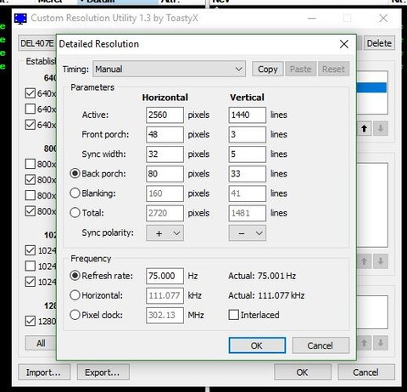
Task: Click the horizontal Back porch field
Action: (x=164, y=174)
